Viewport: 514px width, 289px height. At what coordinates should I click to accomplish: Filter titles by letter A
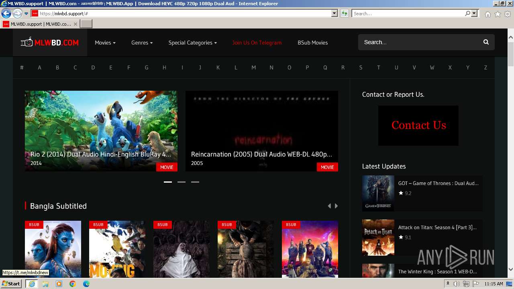[39, 67]
